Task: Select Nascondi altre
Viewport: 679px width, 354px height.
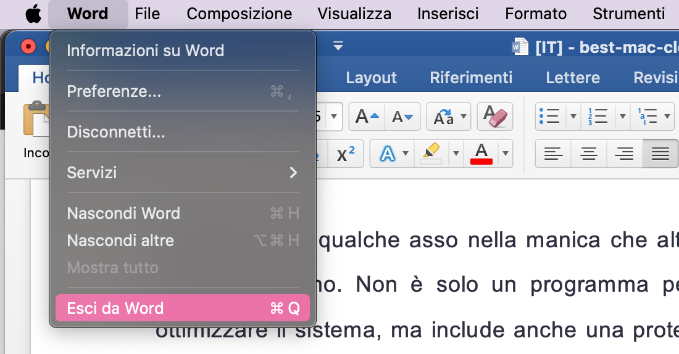Action: click(183, 241)
